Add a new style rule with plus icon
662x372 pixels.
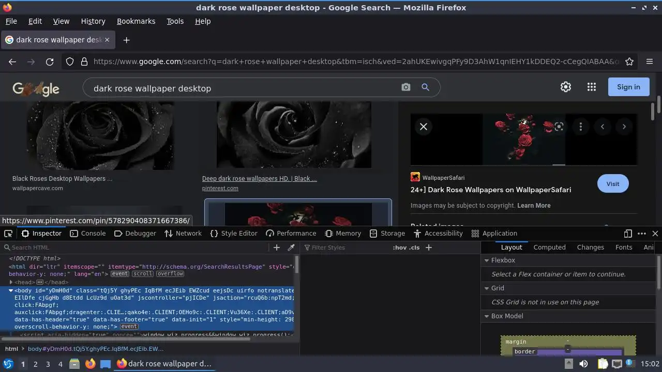point(428,247)
